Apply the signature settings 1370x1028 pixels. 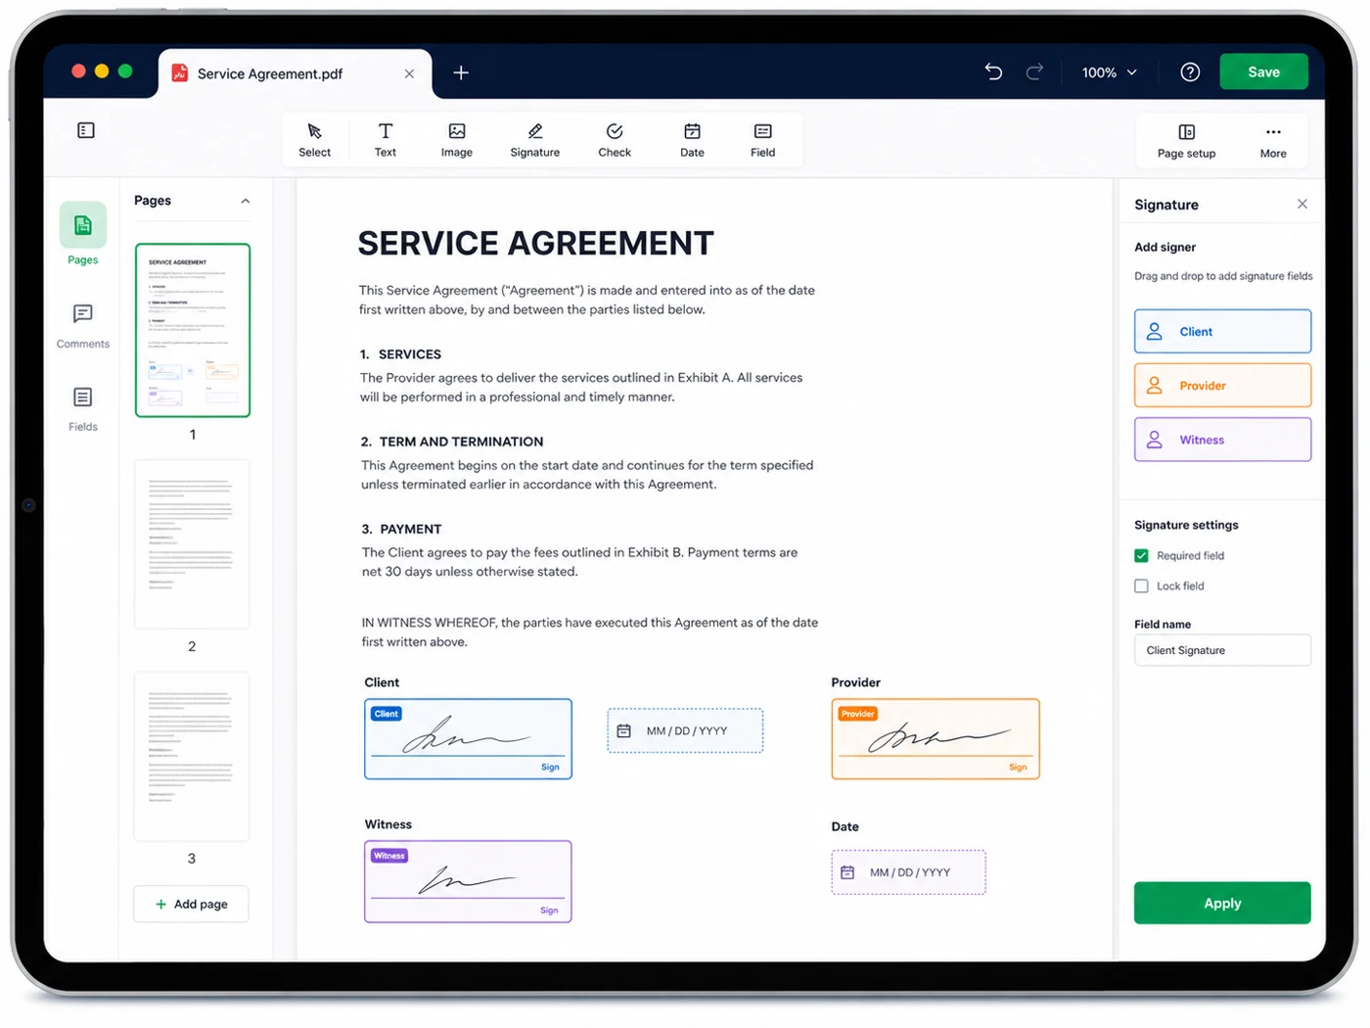(1222, 903)
